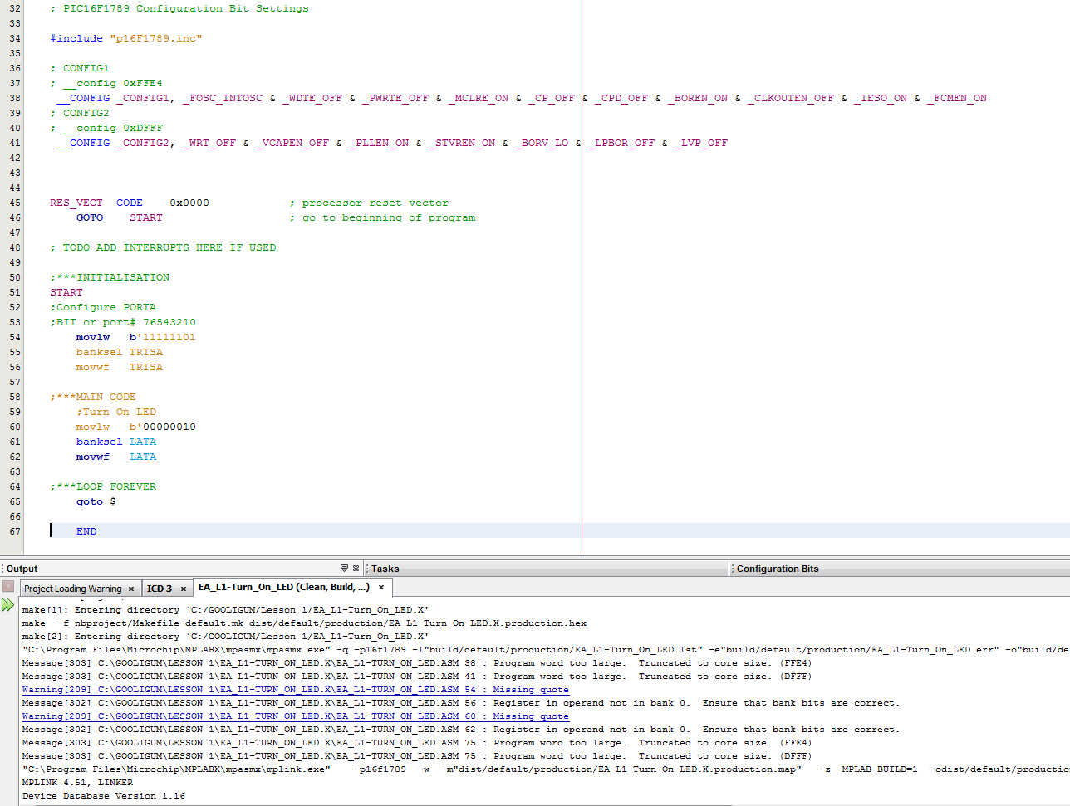Click line number 54 in the gutter
Image resolution: width=1070 pixels, height=806 pixels.
(15, 337)
